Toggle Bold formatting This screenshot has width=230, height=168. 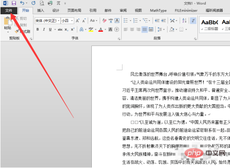coord(38,29)
